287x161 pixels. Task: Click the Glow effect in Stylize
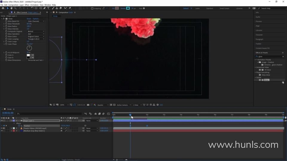(266, 80)
